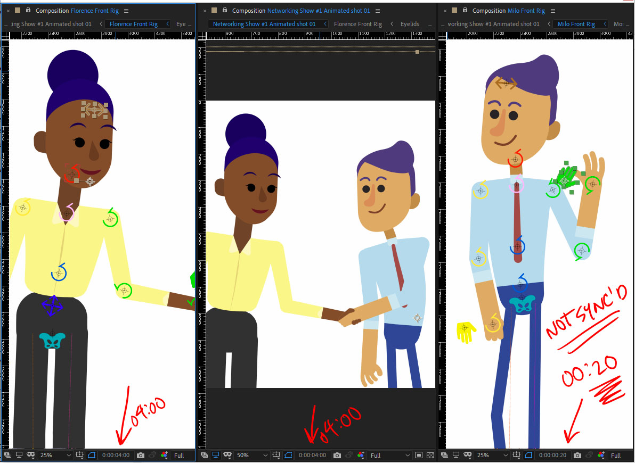635x463 pixels.
Task: Go to Networking Show tab in Florence panel navigator
Action: point(51,24)
